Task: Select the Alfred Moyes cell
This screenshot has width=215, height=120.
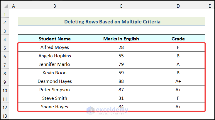Action: point(55,47)
